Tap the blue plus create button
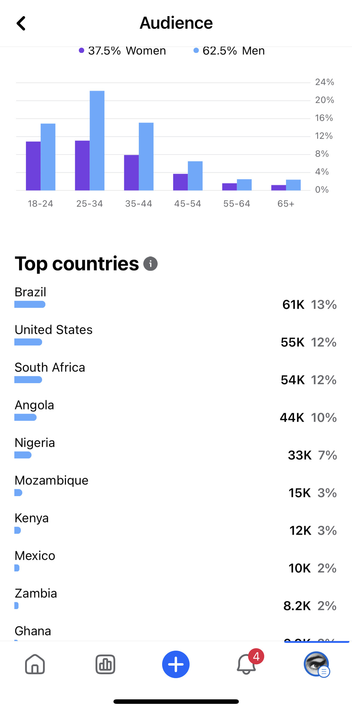352x711 pixels. coord(176,664)
